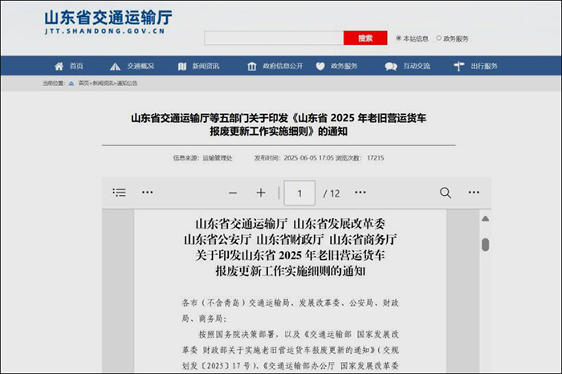Open the 政府信息公开 menu item

click(x=283, y=66)
